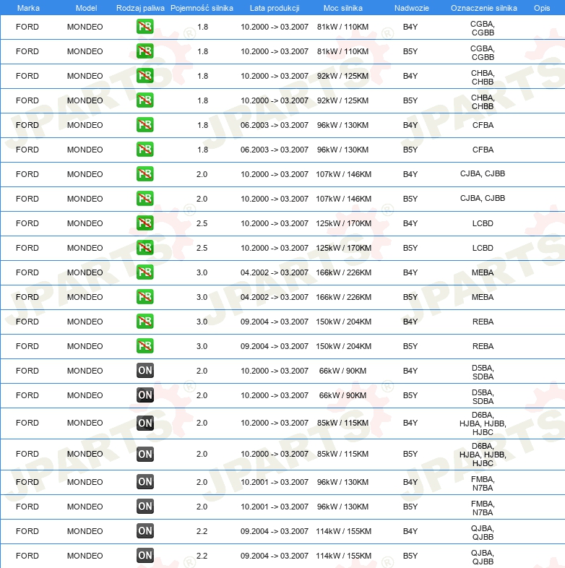Click ON diesel icon in 66kW B5Y row
This screenshot has width=565, height=568.
tap(145, 395)
